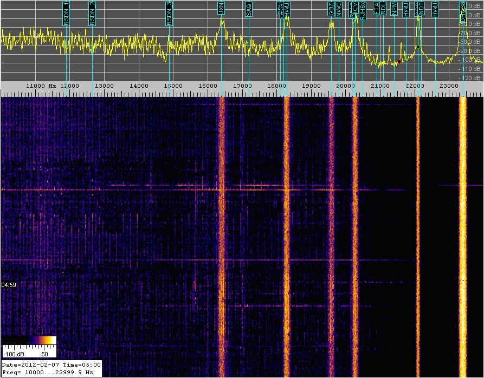Viewport: 484px width, 378px height.
Task: Click the -90.0 dB amplitude axis label
Action: [x=469, y=51]
